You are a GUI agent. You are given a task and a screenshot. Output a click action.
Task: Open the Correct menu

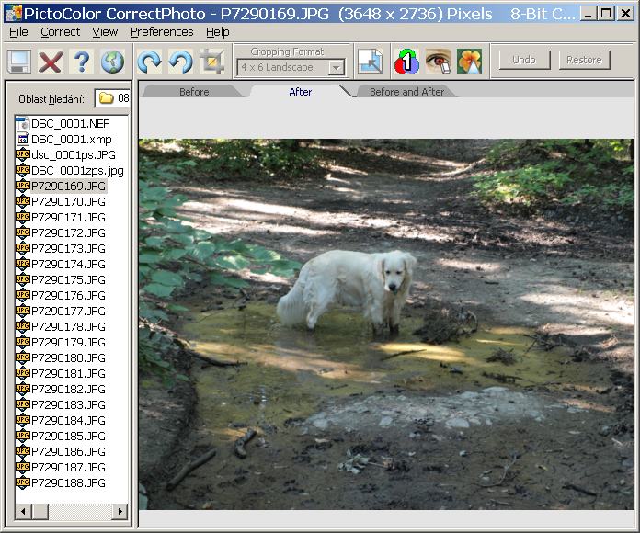click(61, 31)
